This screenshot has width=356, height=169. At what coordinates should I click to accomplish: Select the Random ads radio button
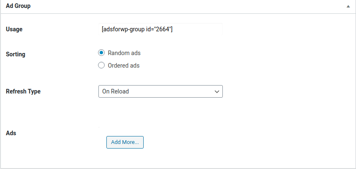pyautogui.click(x=101, y=53)
